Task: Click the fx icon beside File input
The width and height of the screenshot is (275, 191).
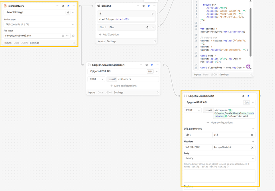Action: pyautogui.click(x=73, y=35)
